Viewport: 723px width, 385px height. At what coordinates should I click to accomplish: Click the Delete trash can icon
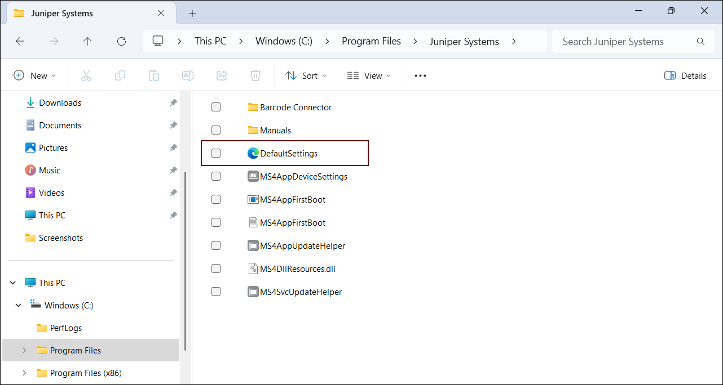point(255,75)
